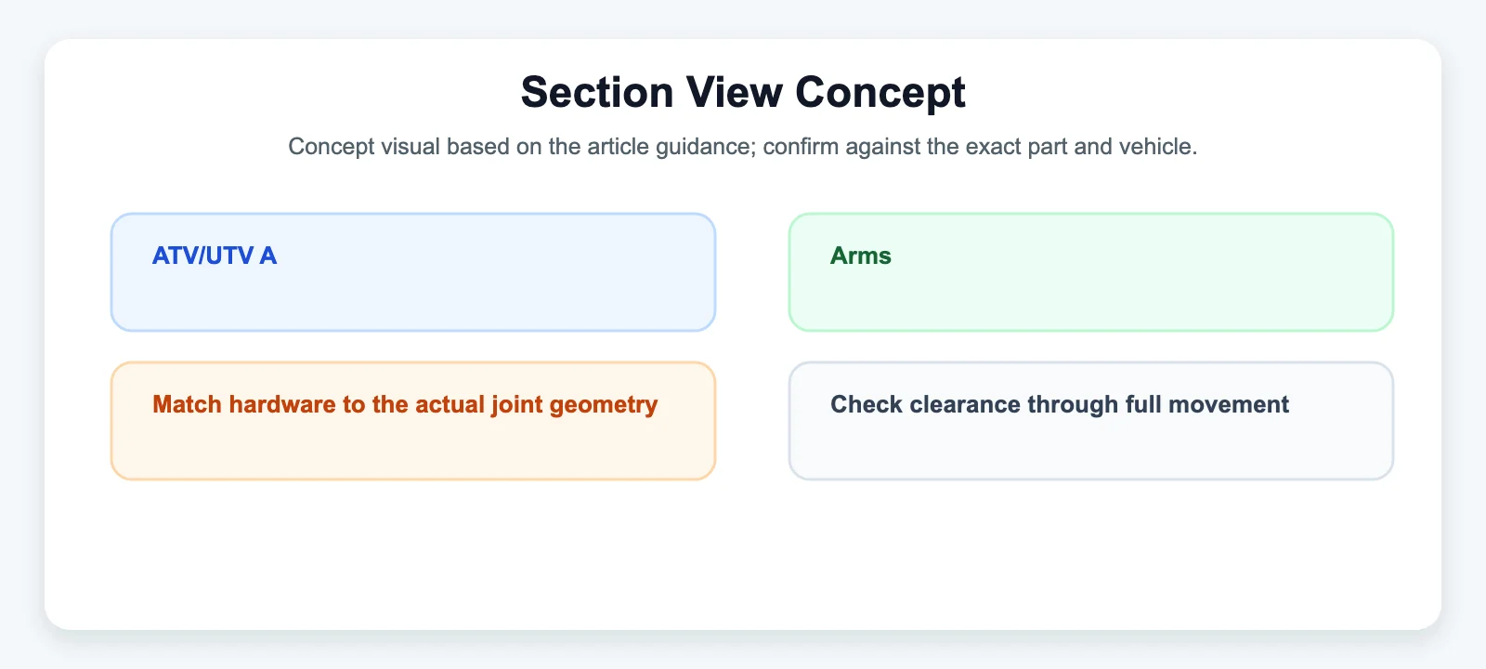Open the blue ATV/UTV A card
Viewport: 1486px width, 669px height.
[413, 272]
